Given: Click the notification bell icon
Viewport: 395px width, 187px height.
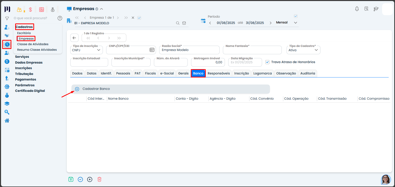Looking at the screenshot, I should pyautogui.click(x=357, y=9).
